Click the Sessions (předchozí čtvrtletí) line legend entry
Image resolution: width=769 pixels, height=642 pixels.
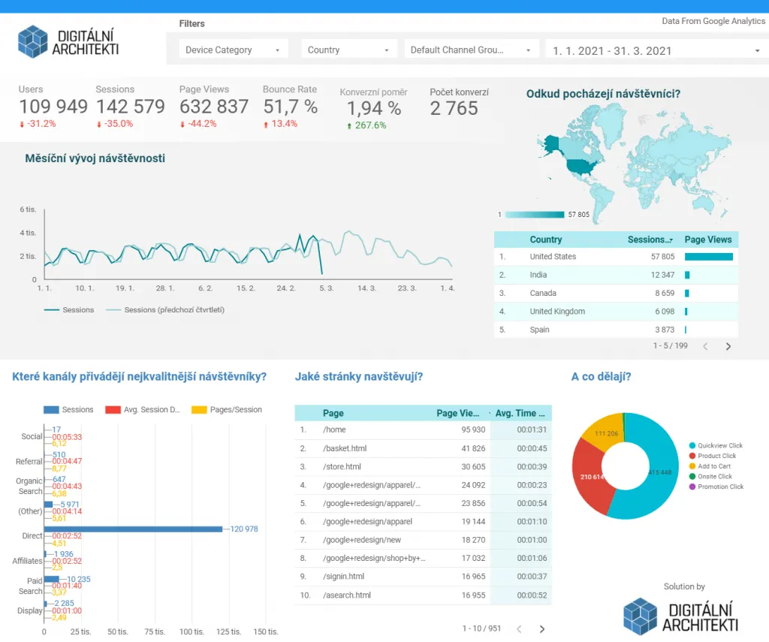tap(165, 310)
